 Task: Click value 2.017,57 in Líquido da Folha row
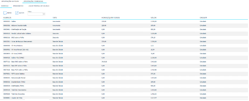click(x=153, y=98)
